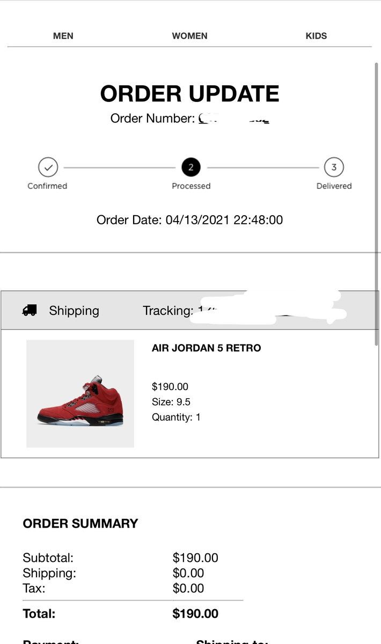The width and height of the screenshot is (381, 644).
Task: Click the ORDER UPDATE heading
Action: (189, 94)
